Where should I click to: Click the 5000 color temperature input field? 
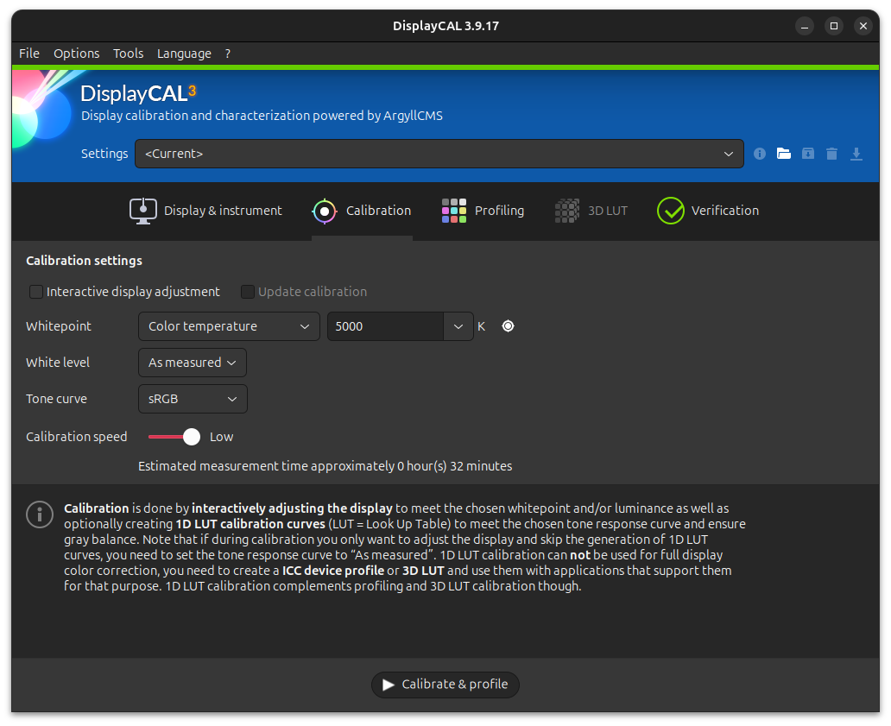pos(385,326)
